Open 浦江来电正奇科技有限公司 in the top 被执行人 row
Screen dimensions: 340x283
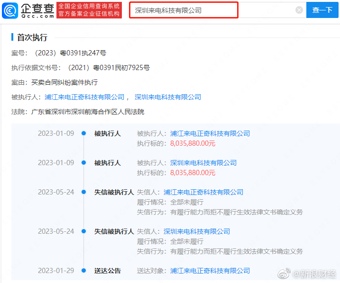(84, 97)
